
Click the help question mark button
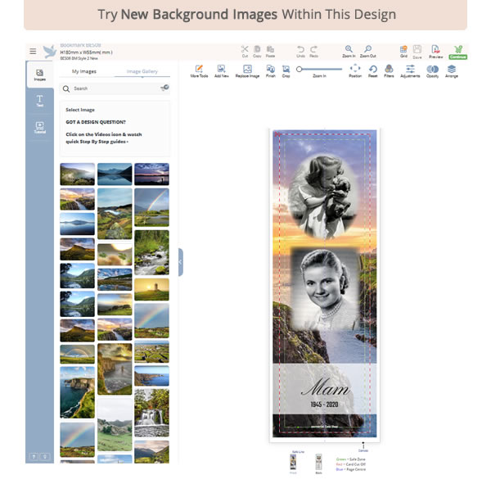coord(34,456)
